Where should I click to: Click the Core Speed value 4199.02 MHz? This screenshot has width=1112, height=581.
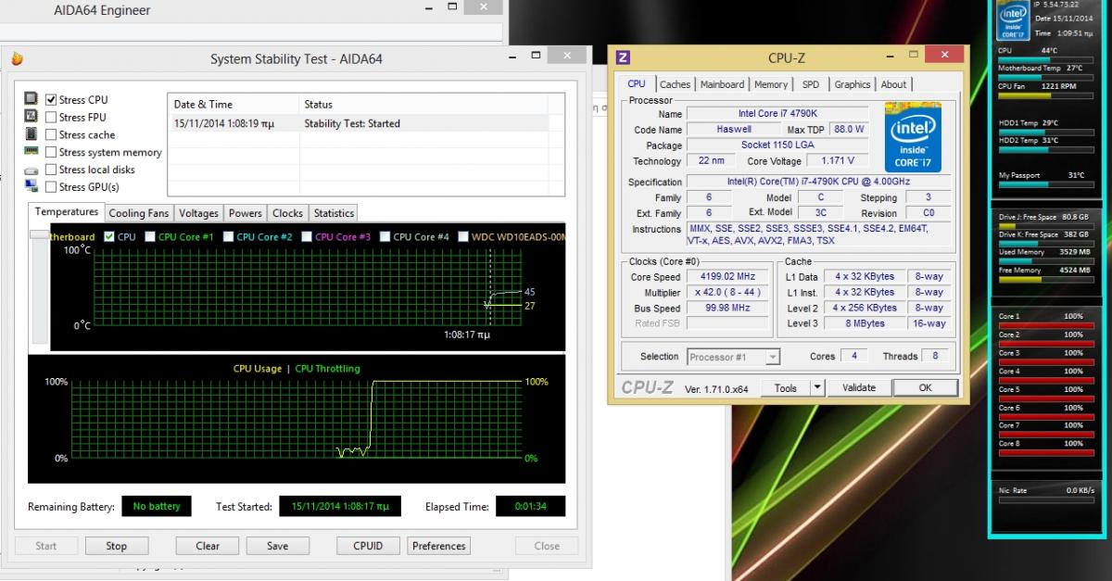(728, 277)
